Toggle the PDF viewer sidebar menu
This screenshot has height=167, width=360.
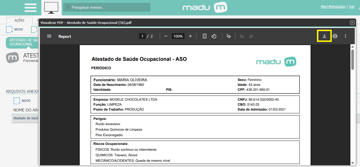click(49, 36)
